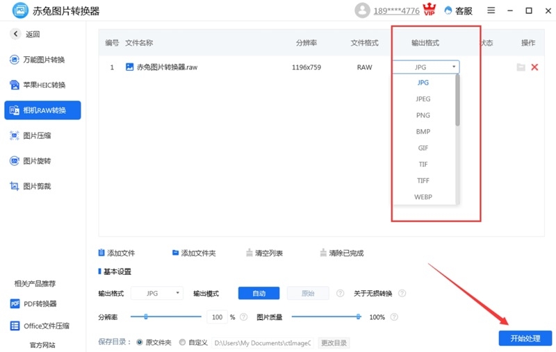Select the 自定义 radio button
Image resolution: width=556 pixels, height=352 pixels.
pyautogui.click(x=182, y=342)
